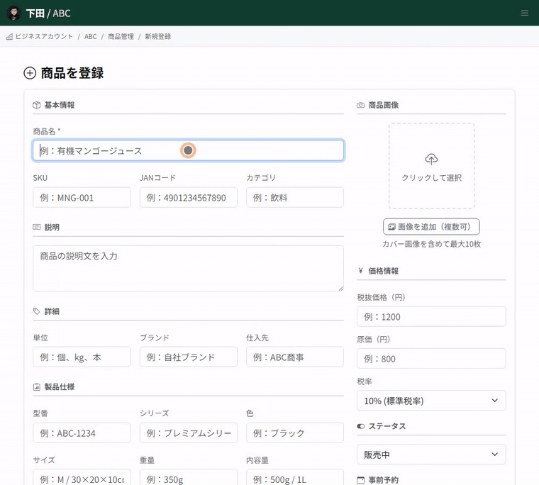Click the building icon in breadcrumb
This screenshot has height=485, width=539.
pos(10,36)
